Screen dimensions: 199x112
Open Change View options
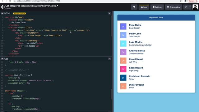pyautogui.click(x=174, y=7)
